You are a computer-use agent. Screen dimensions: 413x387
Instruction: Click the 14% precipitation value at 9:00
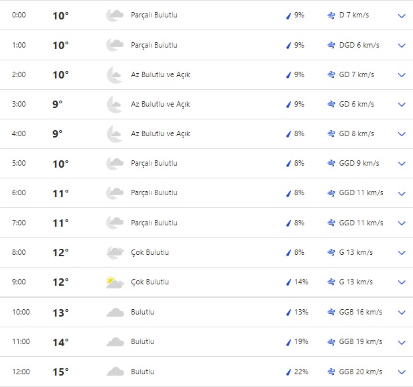(300, 282)
